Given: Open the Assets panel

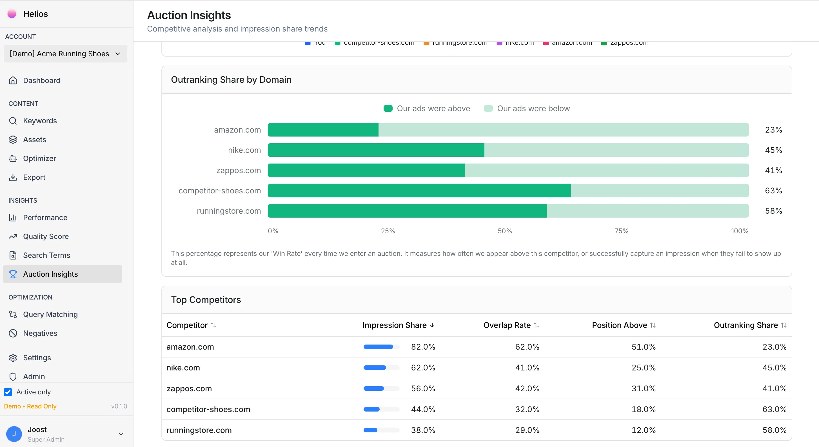Looking at the screenshot, I should [34, 139].
